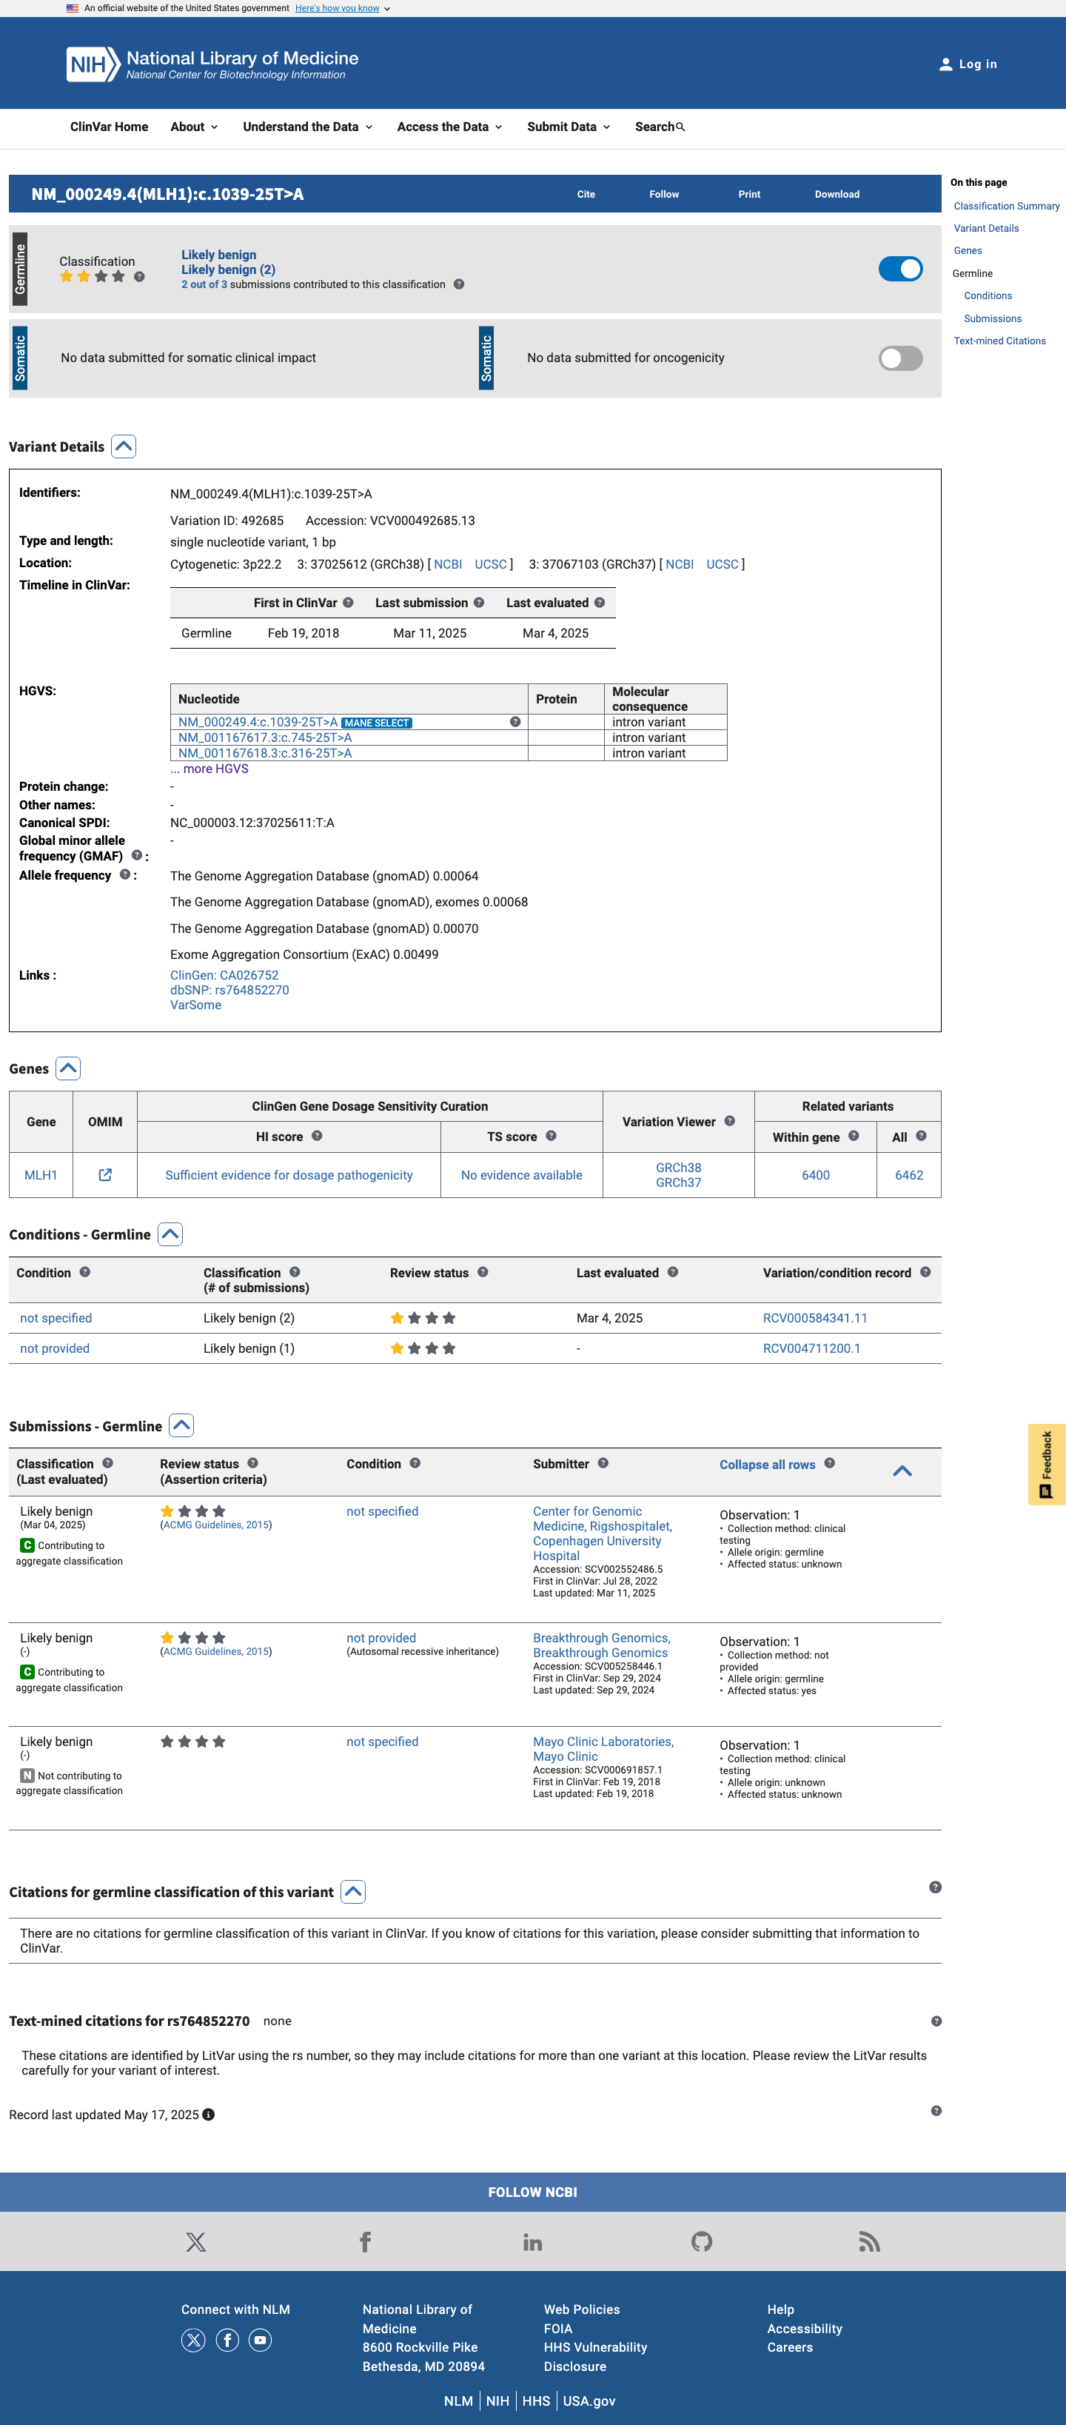This screenshot has height=2425, width=1066.
Task: Toggle off the Germline classification switch
Action: (x=900, y=270)
